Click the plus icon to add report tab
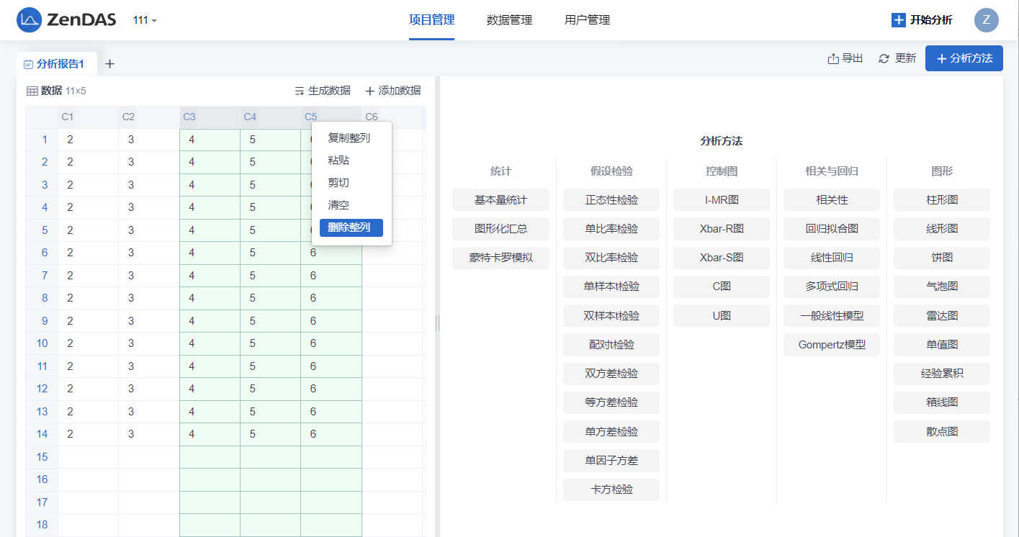Image resolution: width=1019 pixels, height=537 pixels. coord(109,63)
